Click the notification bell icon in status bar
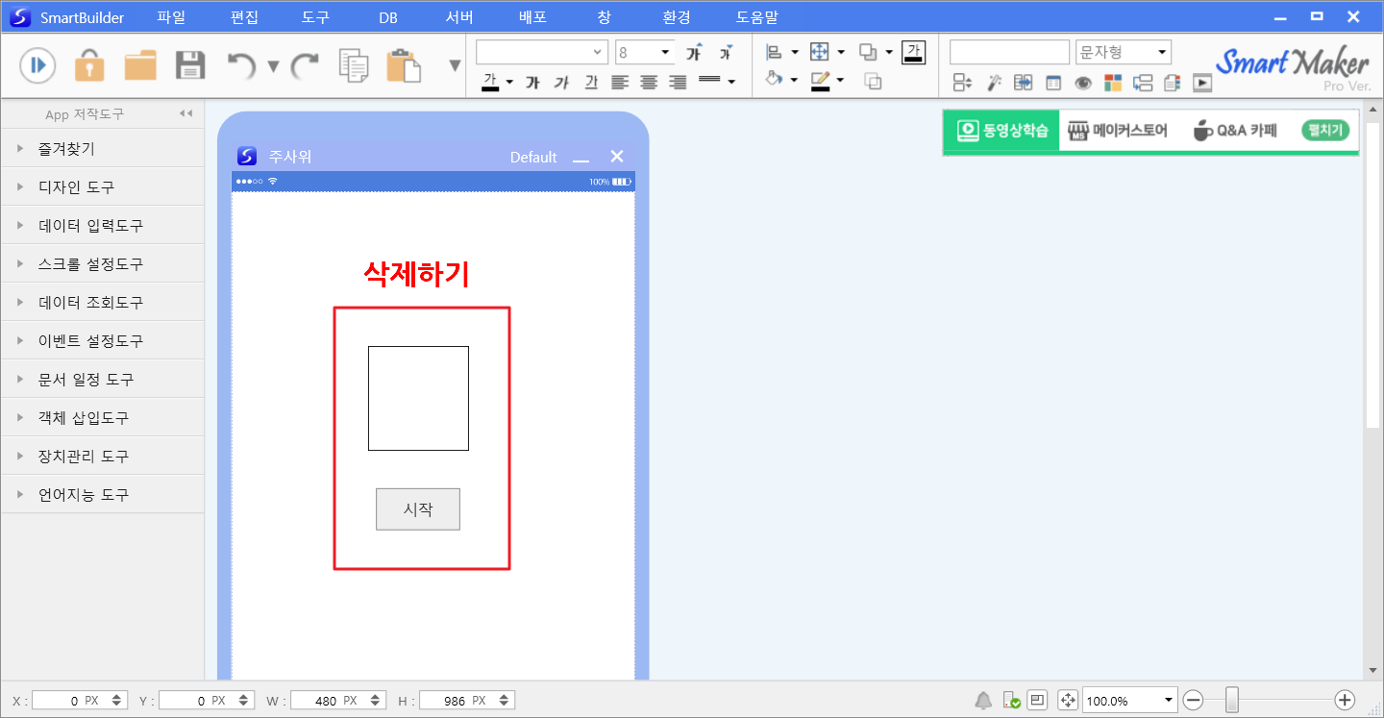This screenshot has width=1384, height=718. click(983, 700)
